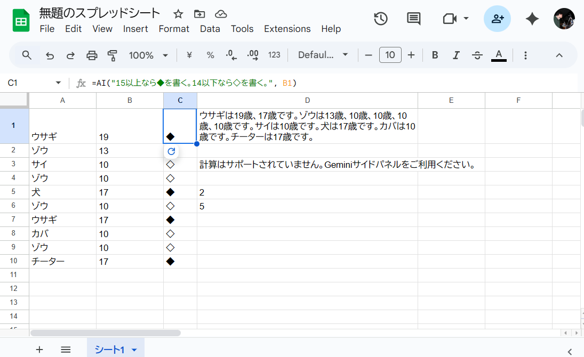Toggle strikethrough formatting
Viewport: 584px width, 357px height.
tap(477, 55)
